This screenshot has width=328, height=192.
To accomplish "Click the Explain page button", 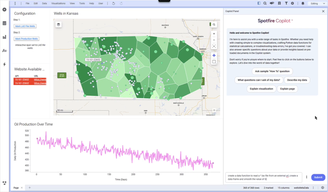I will (287, 89).
